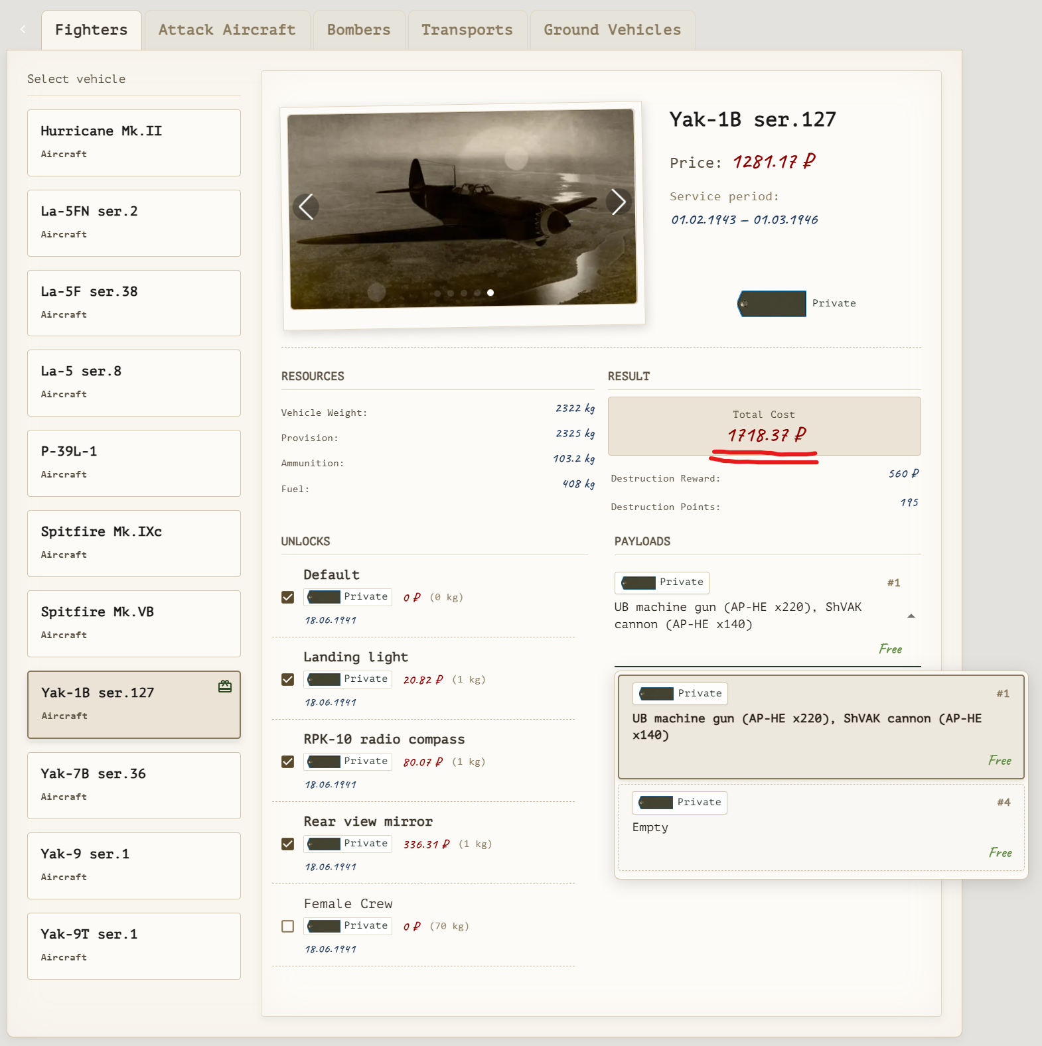Viewport: 1042px width, 1046px height.
Task: Enable the Female Crew checkbox
Action: (x=287, y=926)
